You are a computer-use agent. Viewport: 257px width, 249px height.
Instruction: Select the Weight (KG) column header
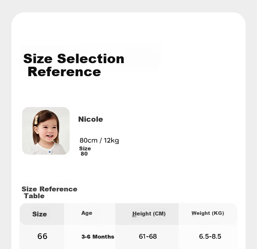coord(208,213)
